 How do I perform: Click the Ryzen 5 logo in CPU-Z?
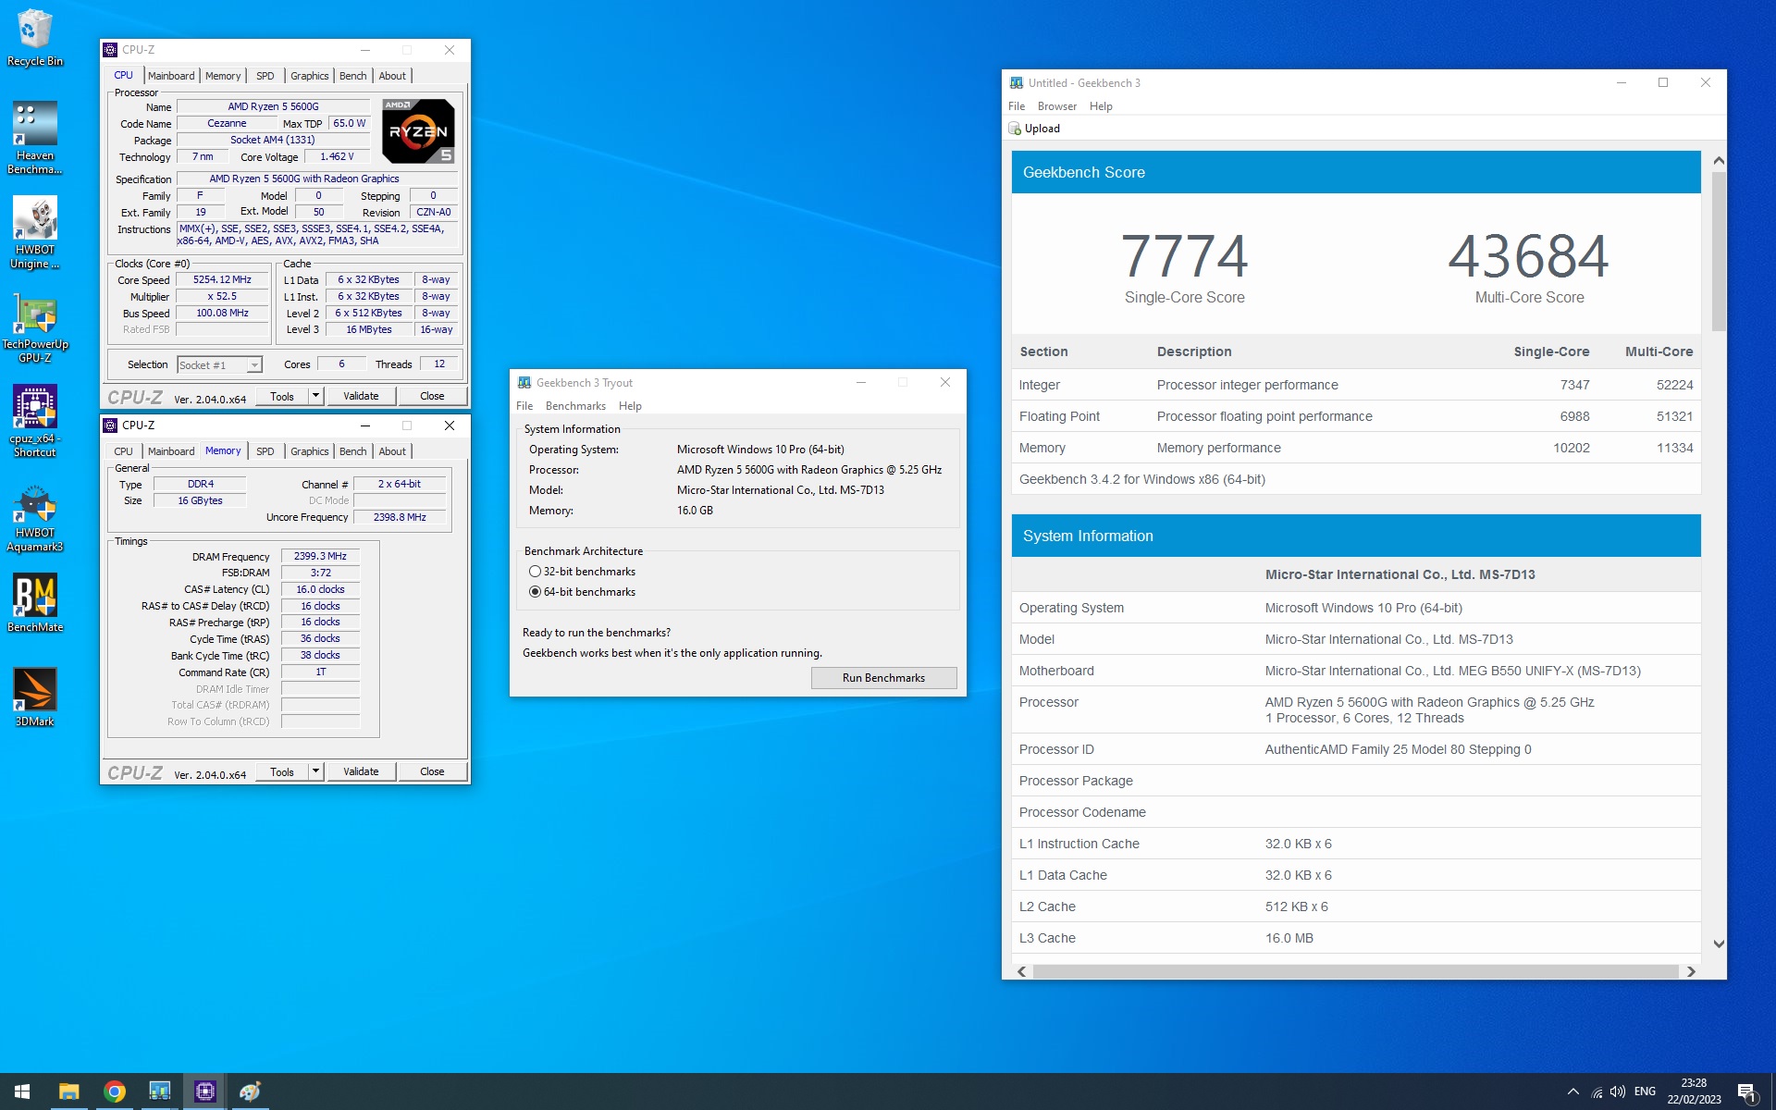[418, 131]
